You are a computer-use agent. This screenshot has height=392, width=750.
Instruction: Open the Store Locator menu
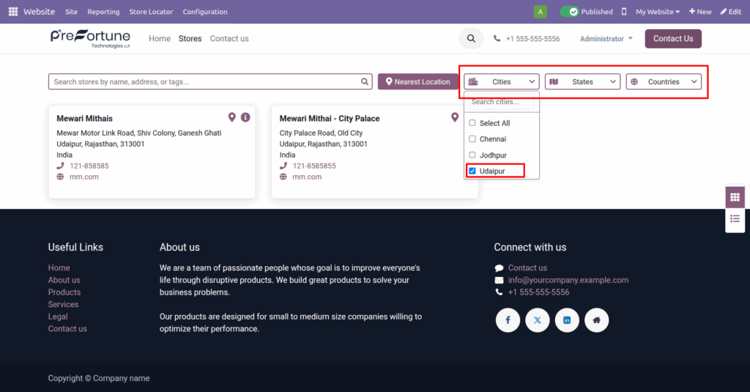click(x=151, y=12)
